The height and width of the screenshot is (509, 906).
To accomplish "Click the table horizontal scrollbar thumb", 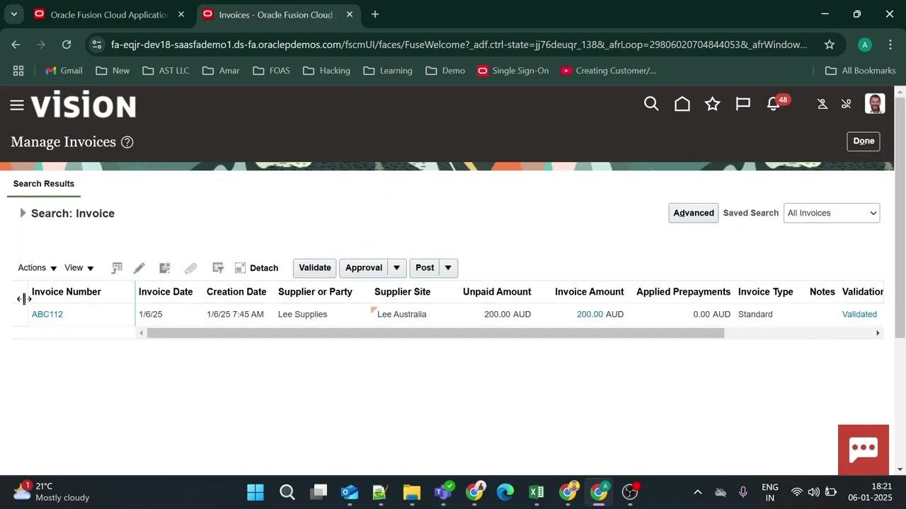I will click(x=435, y=333).
